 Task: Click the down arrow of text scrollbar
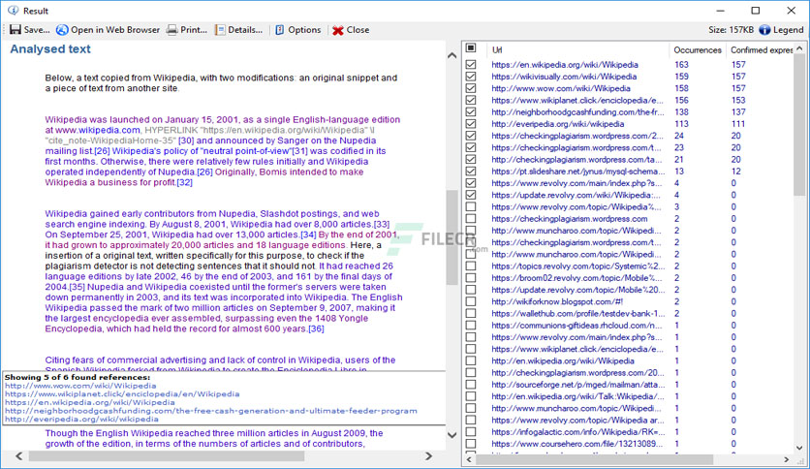[452, 435]
